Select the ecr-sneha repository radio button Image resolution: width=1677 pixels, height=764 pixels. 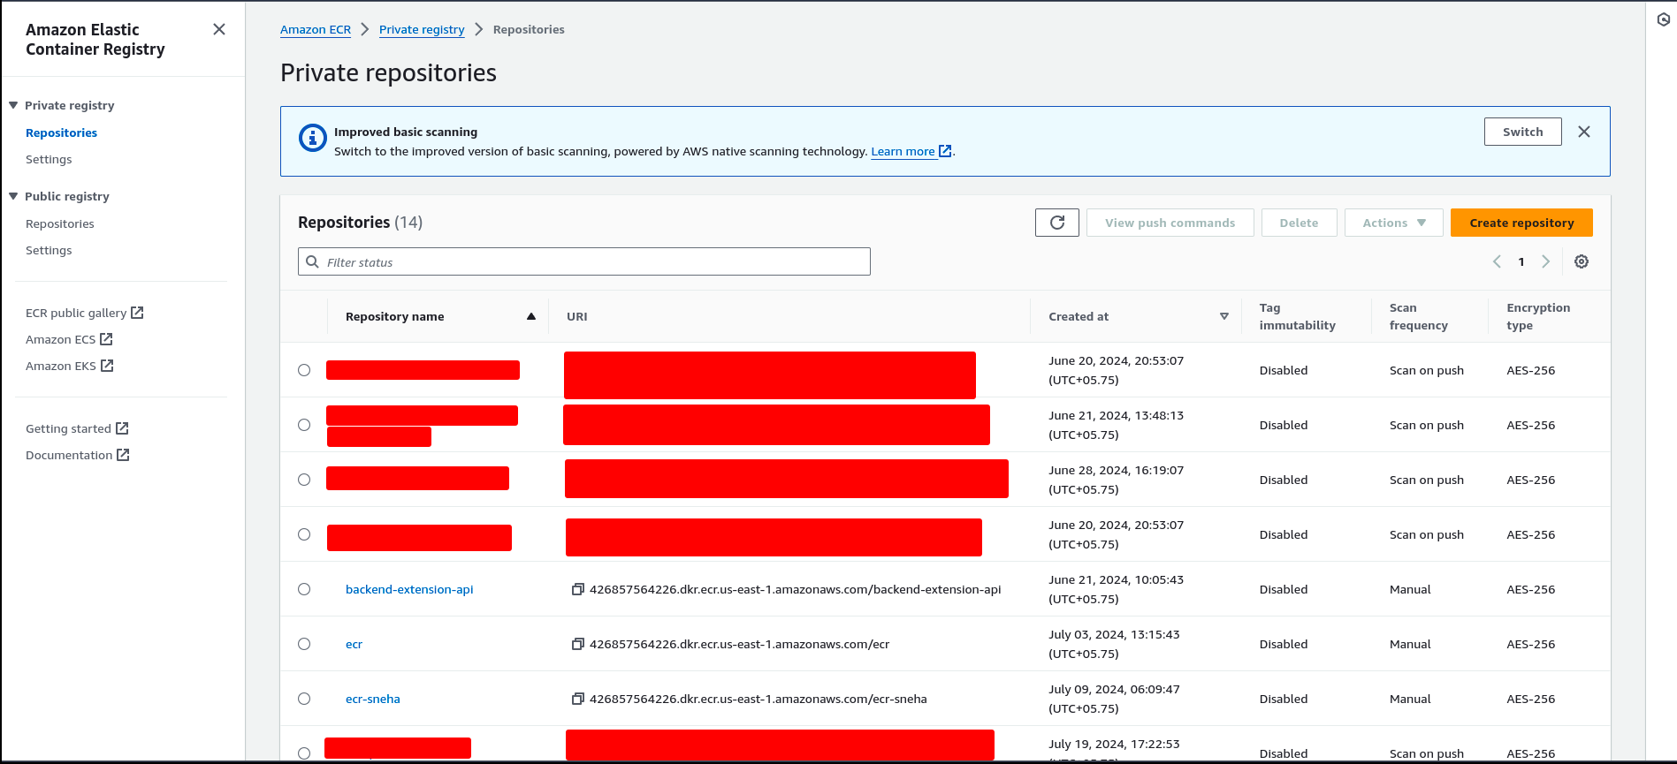click(x=304, y=699)
